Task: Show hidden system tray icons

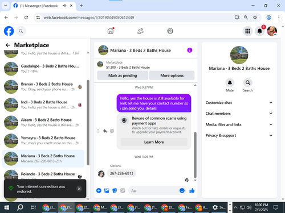Action: [235, 207]
